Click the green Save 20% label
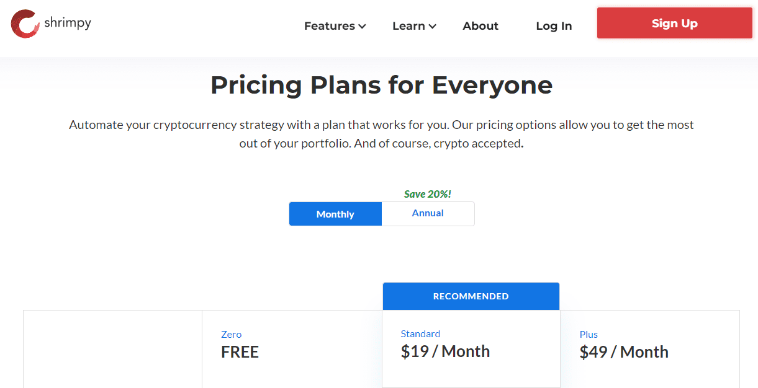The image size is (758, 388). coord(428,194)
